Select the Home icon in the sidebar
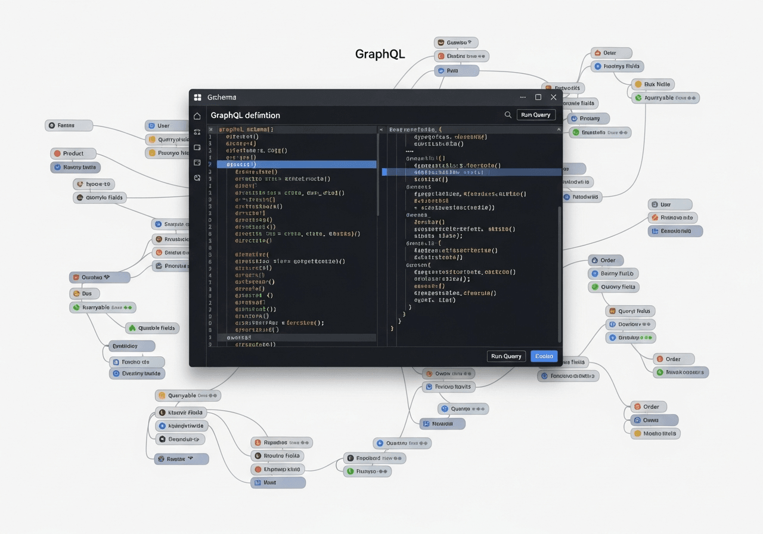 coord(197,117)
